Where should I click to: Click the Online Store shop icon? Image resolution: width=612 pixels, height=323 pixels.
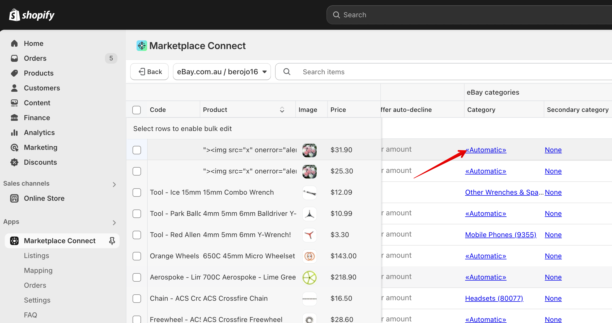pos(14,198)
